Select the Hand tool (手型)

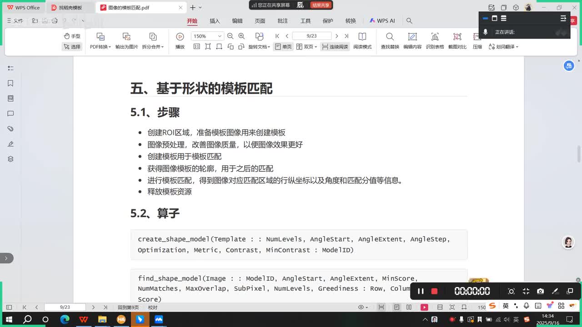pyautogui.click(x=72, y=36)
